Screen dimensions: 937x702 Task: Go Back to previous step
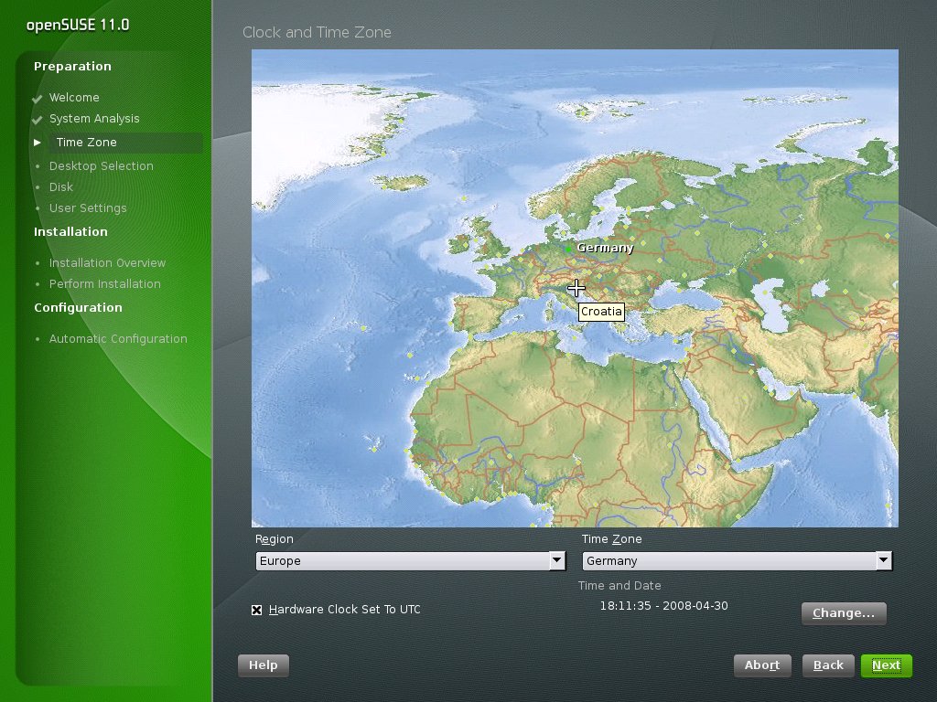coord(828,665)
